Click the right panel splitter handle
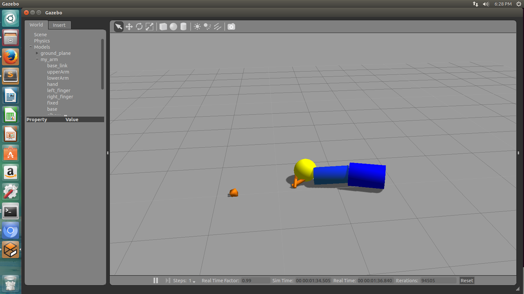This screenshot has height=294, width=524. (518, 153)
